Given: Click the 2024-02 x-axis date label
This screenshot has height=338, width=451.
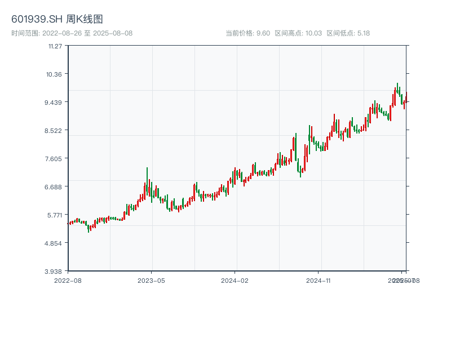Looking at the screenshot, I should click(x=235, y=280).
